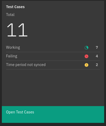Click the large total number 11
This screenshot has width=106, height=126.
coord(17,30)
